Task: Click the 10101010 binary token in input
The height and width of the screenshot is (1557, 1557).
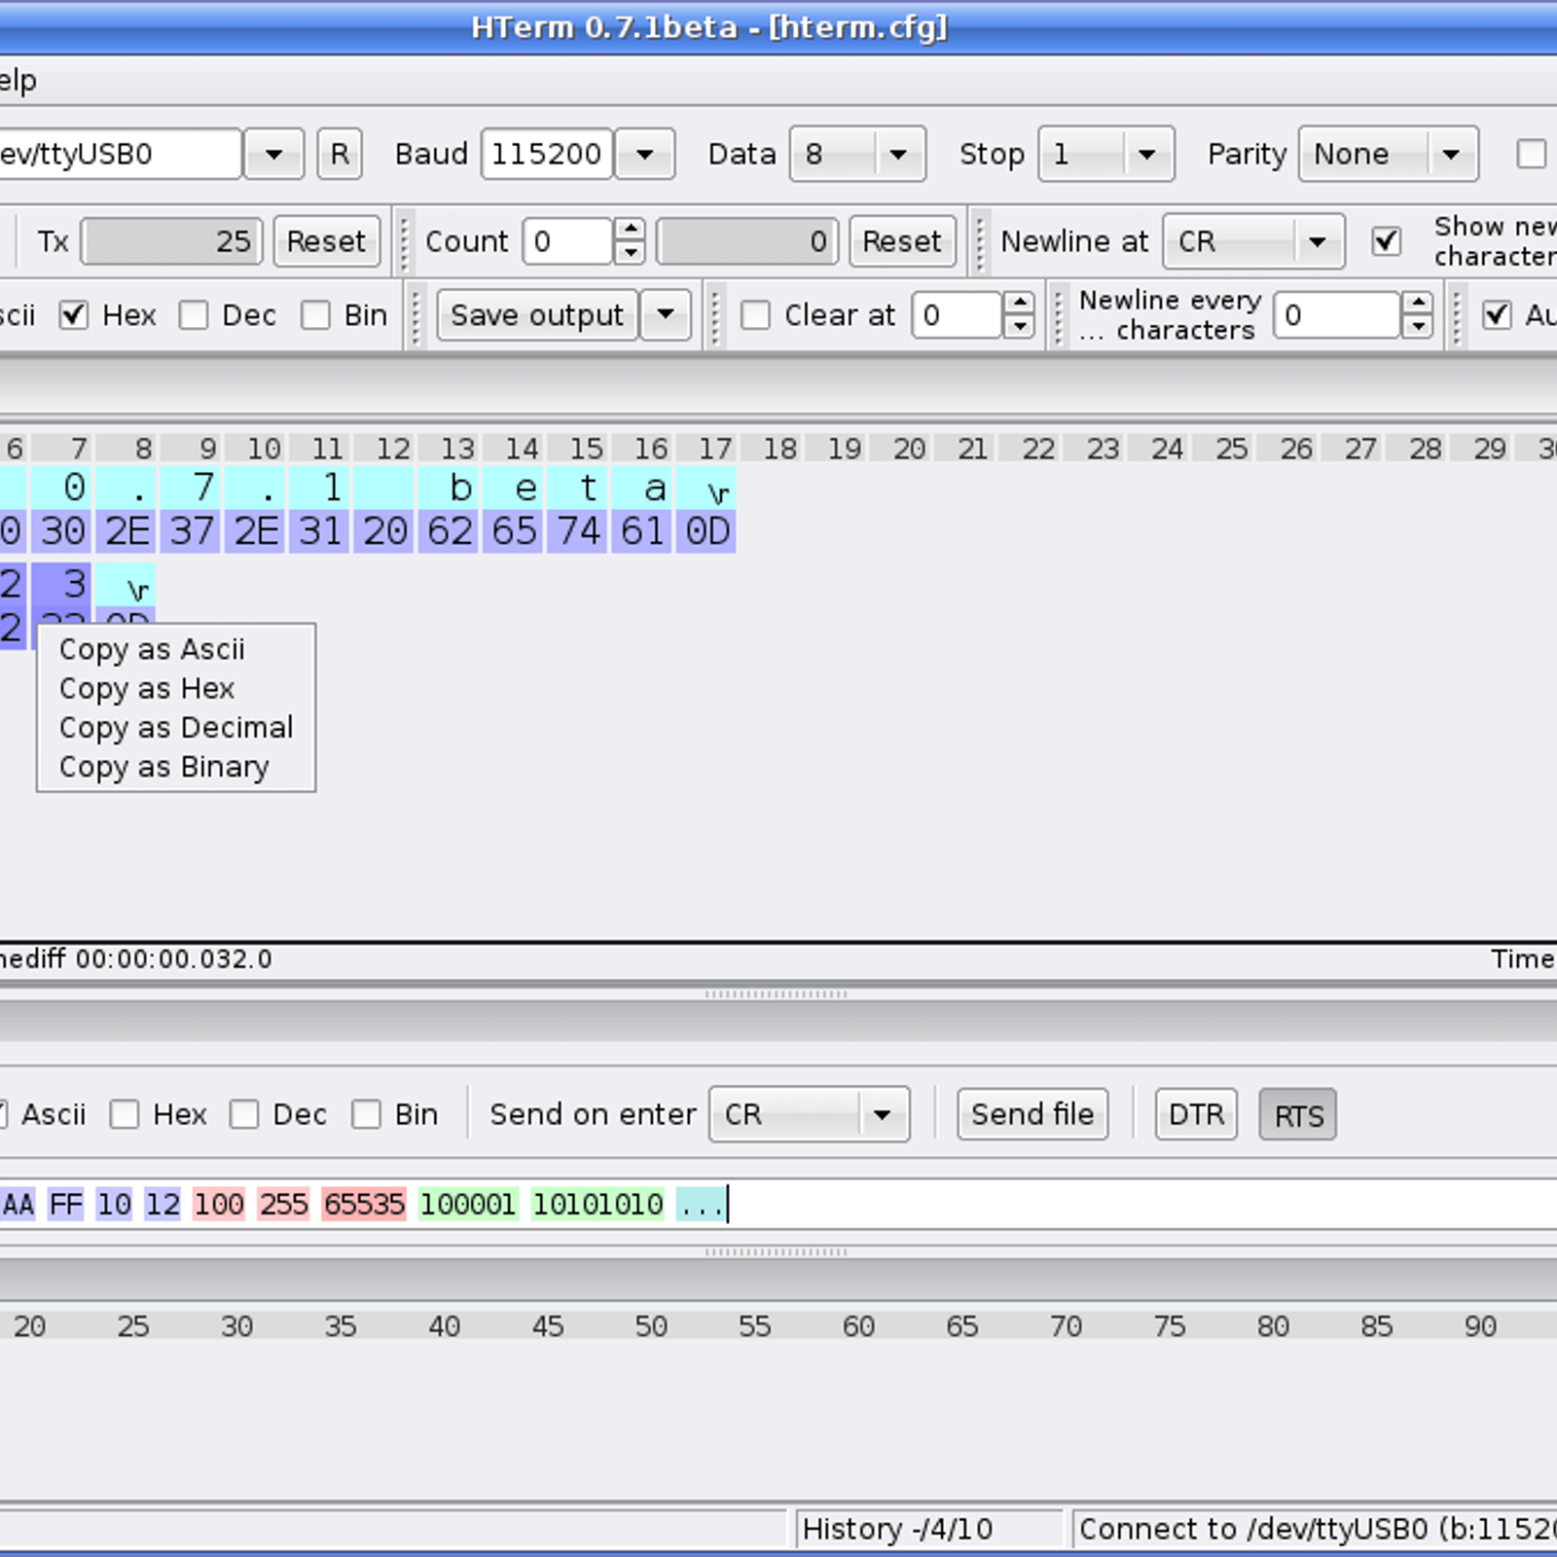Action: click(597, 1205)
